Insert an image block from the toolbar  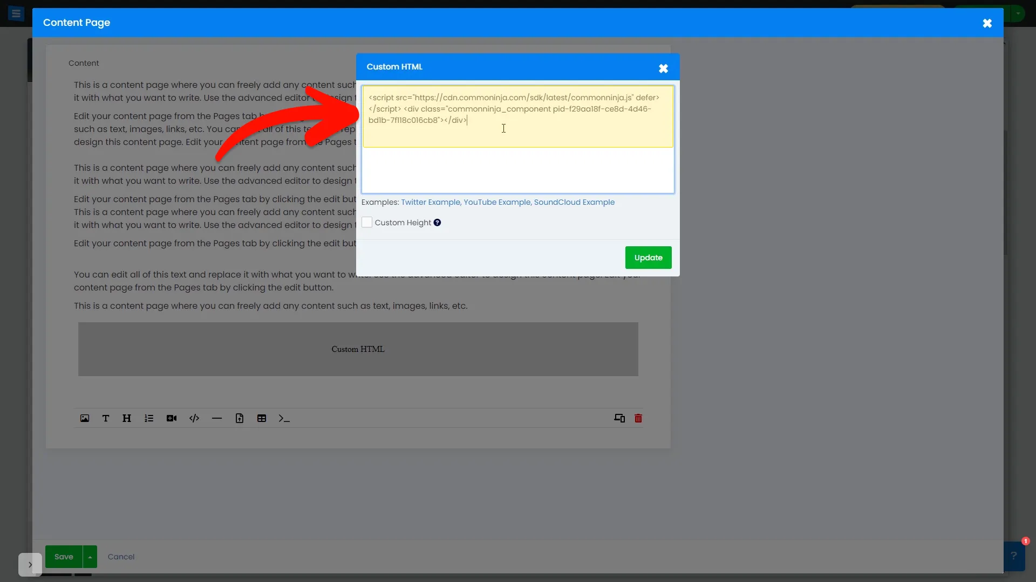pos(85,418)
